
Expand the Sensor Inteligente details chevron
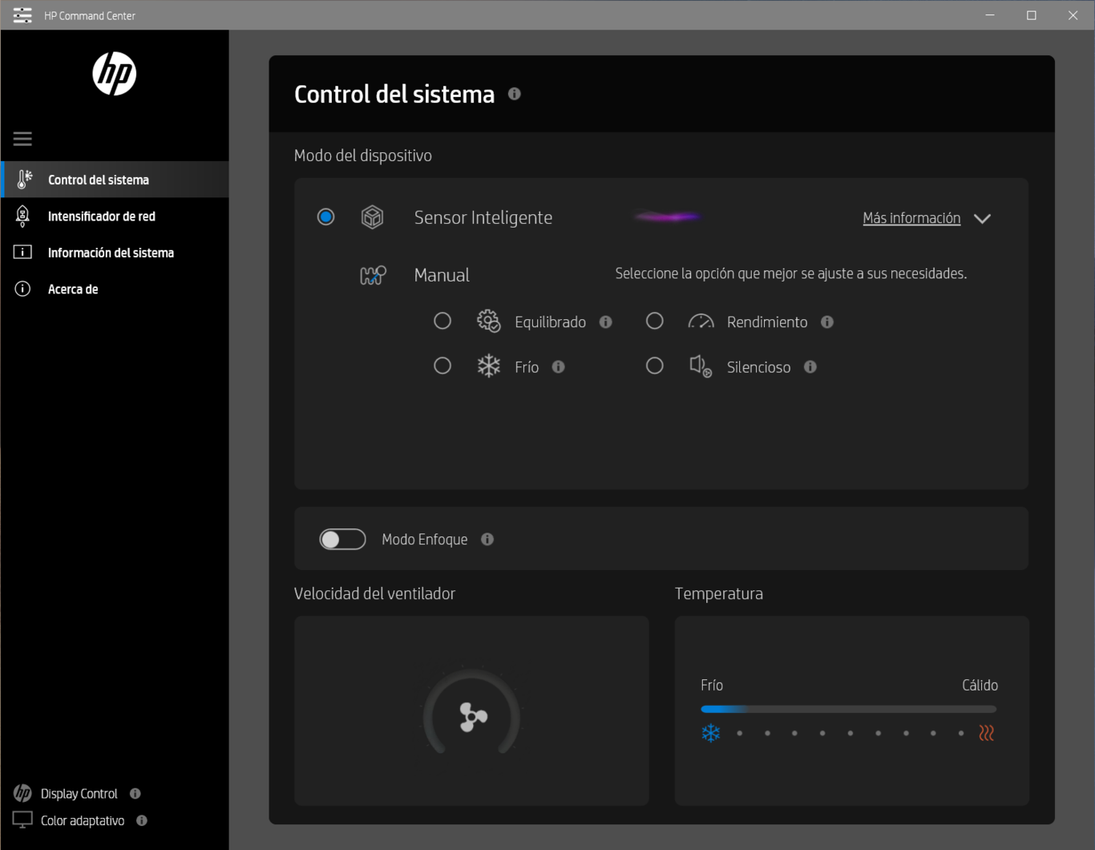click(982, 219)
